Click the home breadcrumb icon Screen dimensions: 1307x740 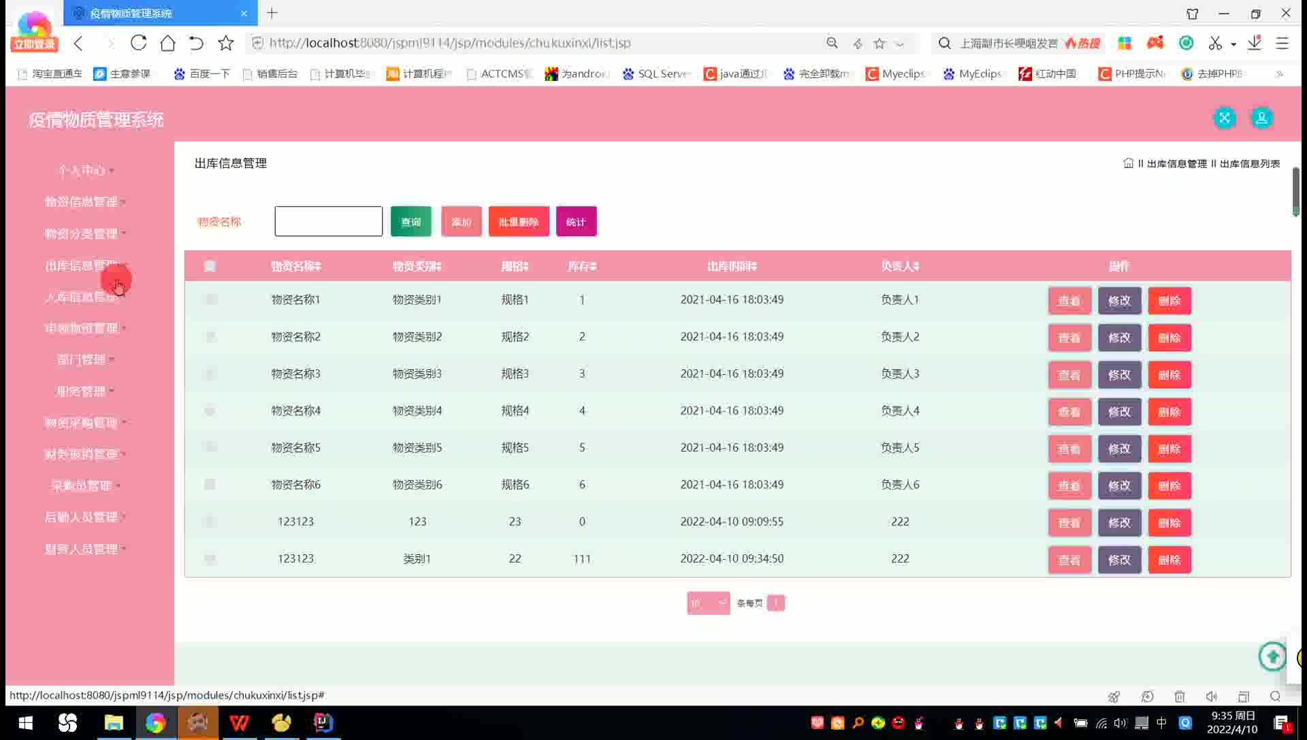1128,163
